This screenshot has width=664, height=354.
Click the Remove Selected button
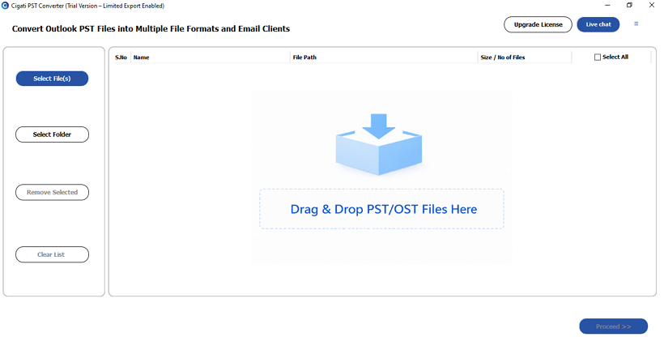tap(52, 192)
